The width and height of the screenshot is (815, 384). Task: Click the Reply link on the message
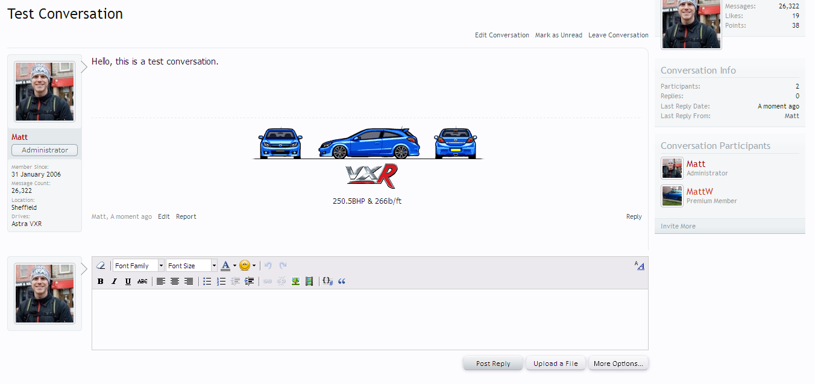coord(634,216)
